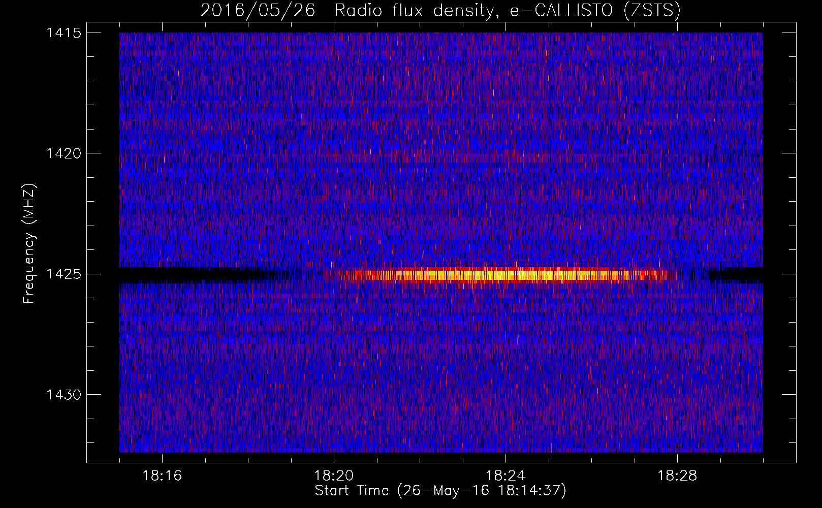Select the 1415 frequency axis label

coord(64,33)
